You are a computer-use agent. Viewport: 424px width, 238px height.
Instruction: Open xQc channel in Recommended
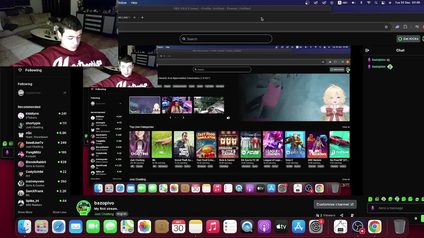(x=42, y=135)
